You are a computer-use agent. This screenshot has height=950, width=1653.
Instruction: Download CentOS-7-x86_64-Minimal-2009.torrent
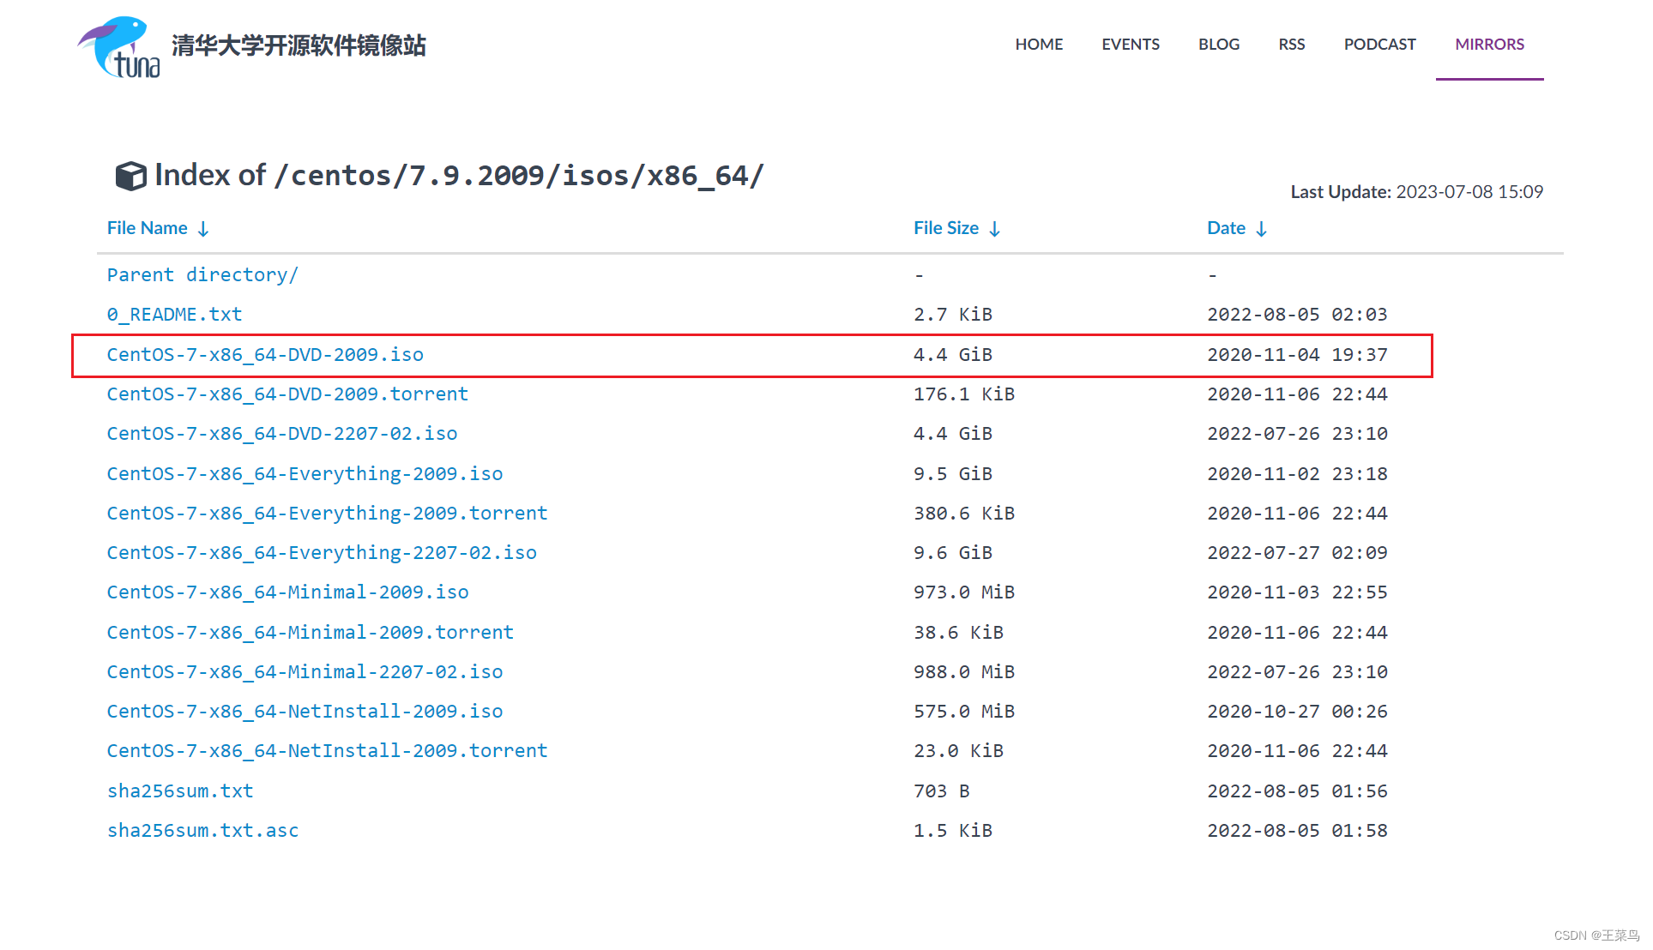pyautogui.click(x=310, y=632)
